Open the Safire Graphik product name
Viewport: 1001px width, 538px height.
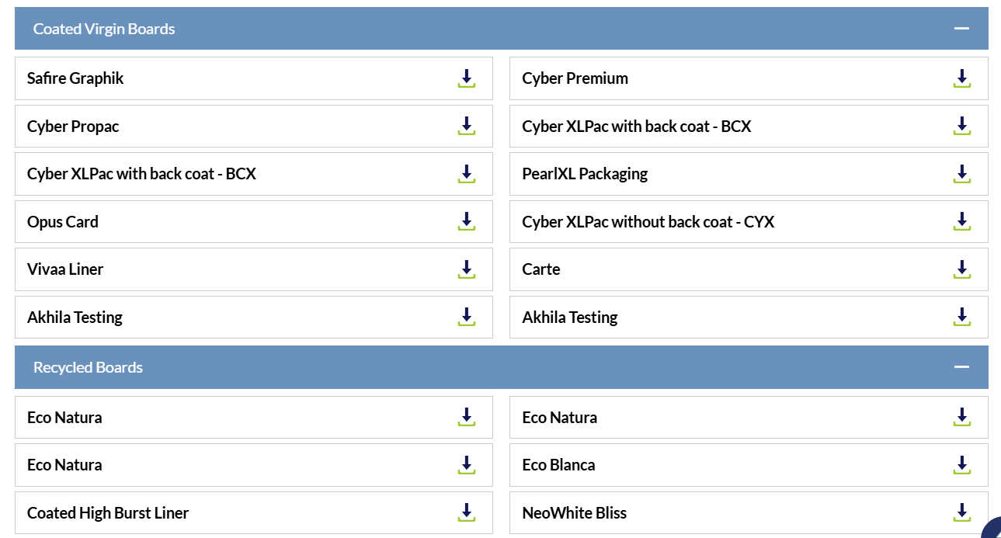(x=75, y=78)
